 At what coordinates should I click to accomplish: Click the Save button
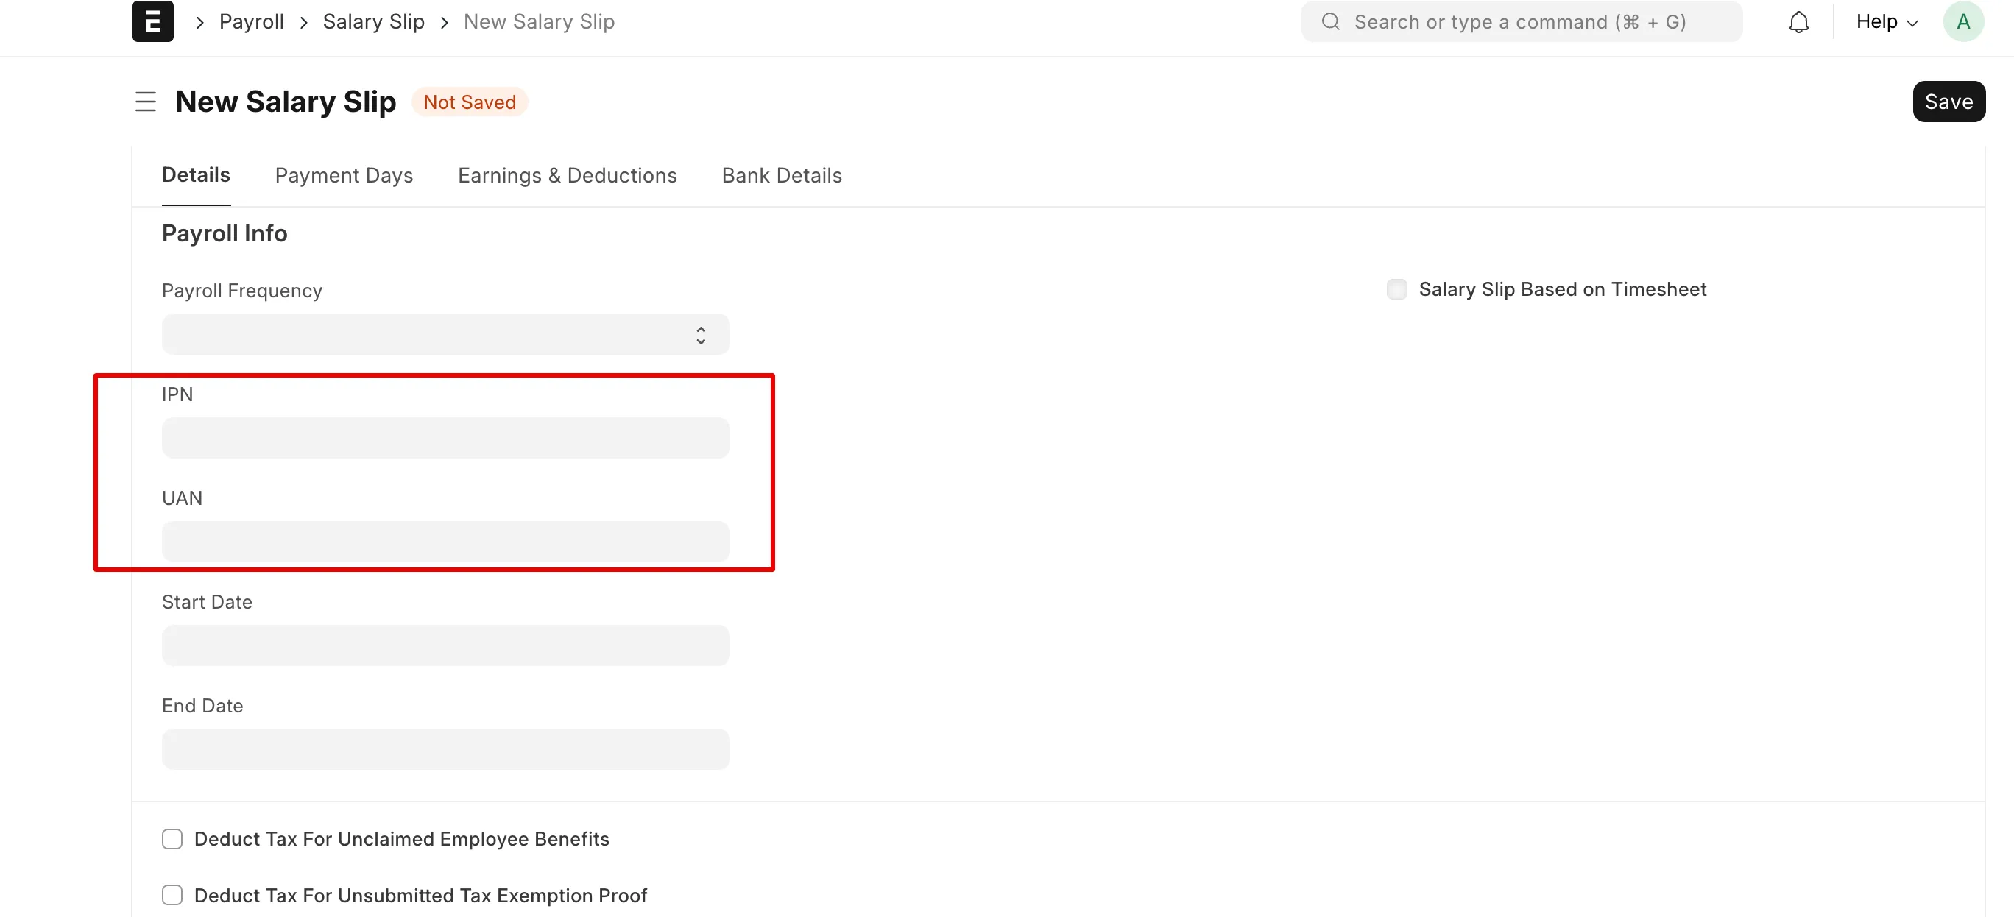pos(1948,102)
